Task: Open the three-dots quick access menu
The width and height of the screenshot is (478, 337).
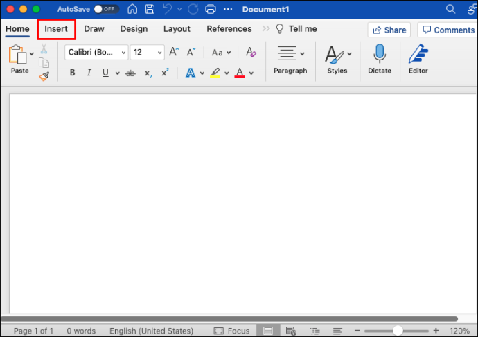Action: pos(228,9)
